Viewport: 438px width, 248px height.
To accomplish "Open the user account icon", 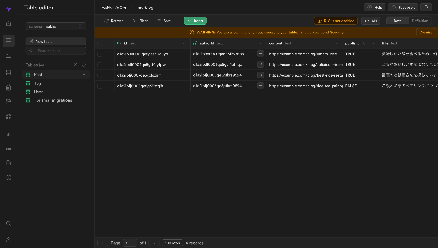I will [8, 240].
